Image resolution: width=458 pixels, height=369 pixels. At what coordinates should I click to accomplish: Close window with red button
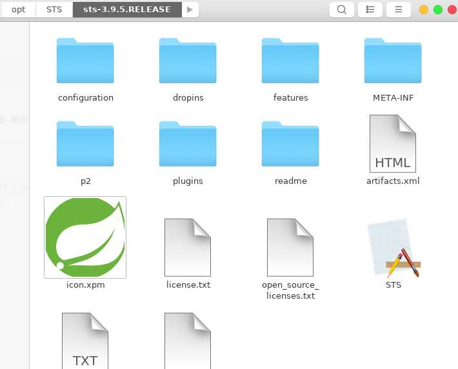[452, 10]
